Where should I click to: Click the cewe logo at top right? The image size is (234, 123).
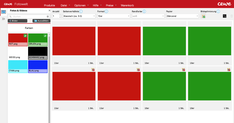224,4
